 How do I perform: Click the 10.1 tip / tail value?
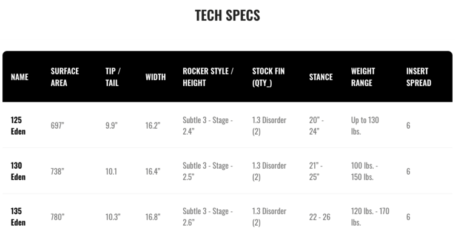pyautogui.click(x=112, y=171)
